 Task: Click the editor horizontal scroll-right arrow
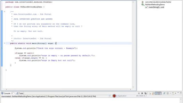[x=130, y=90]
